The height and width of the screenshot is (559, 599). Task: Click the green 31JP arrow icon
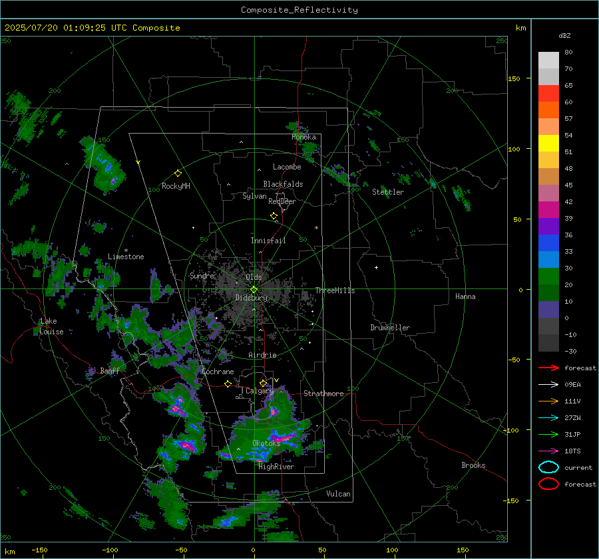[x=548, y=434]
